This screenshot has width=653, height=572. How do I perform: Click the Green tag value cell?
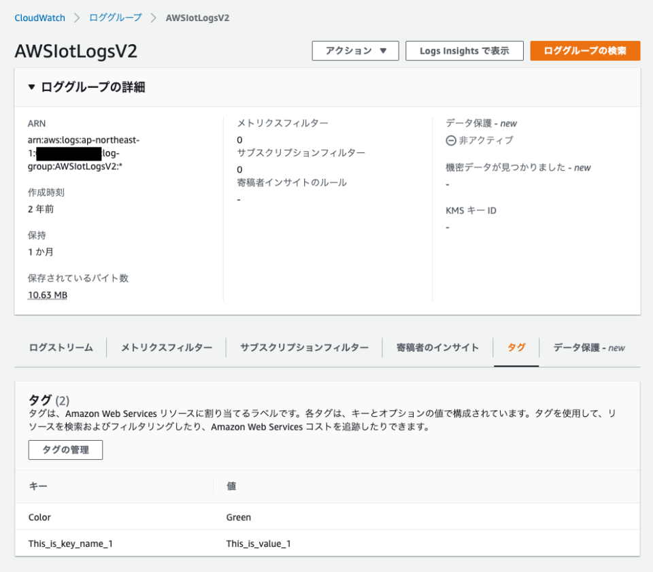point(237,517)
